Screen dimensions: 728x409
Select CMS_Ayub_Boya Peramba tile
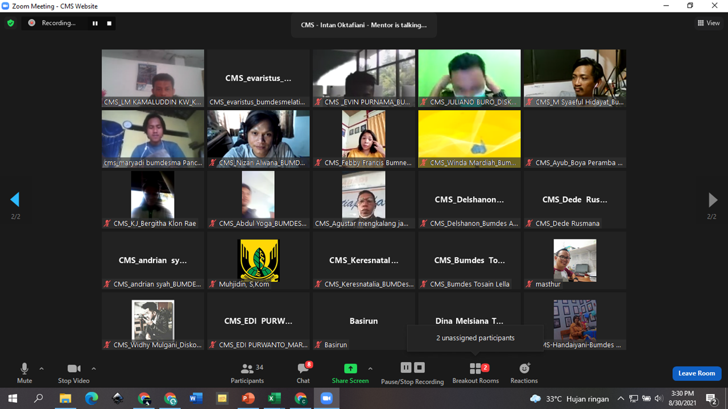575,139
